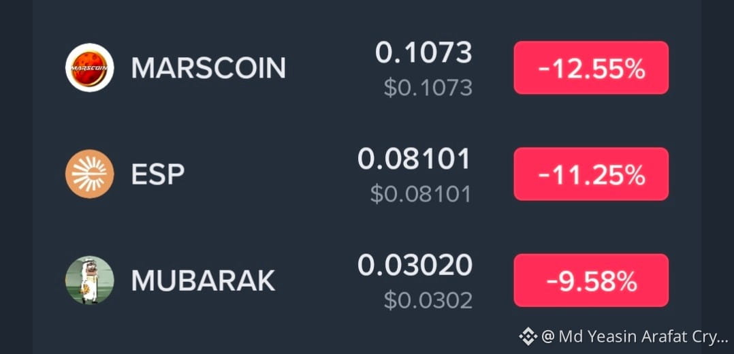The image size is (734, 354).
Task: Open the MUBARAK coin name label
Action: point(203,280)
